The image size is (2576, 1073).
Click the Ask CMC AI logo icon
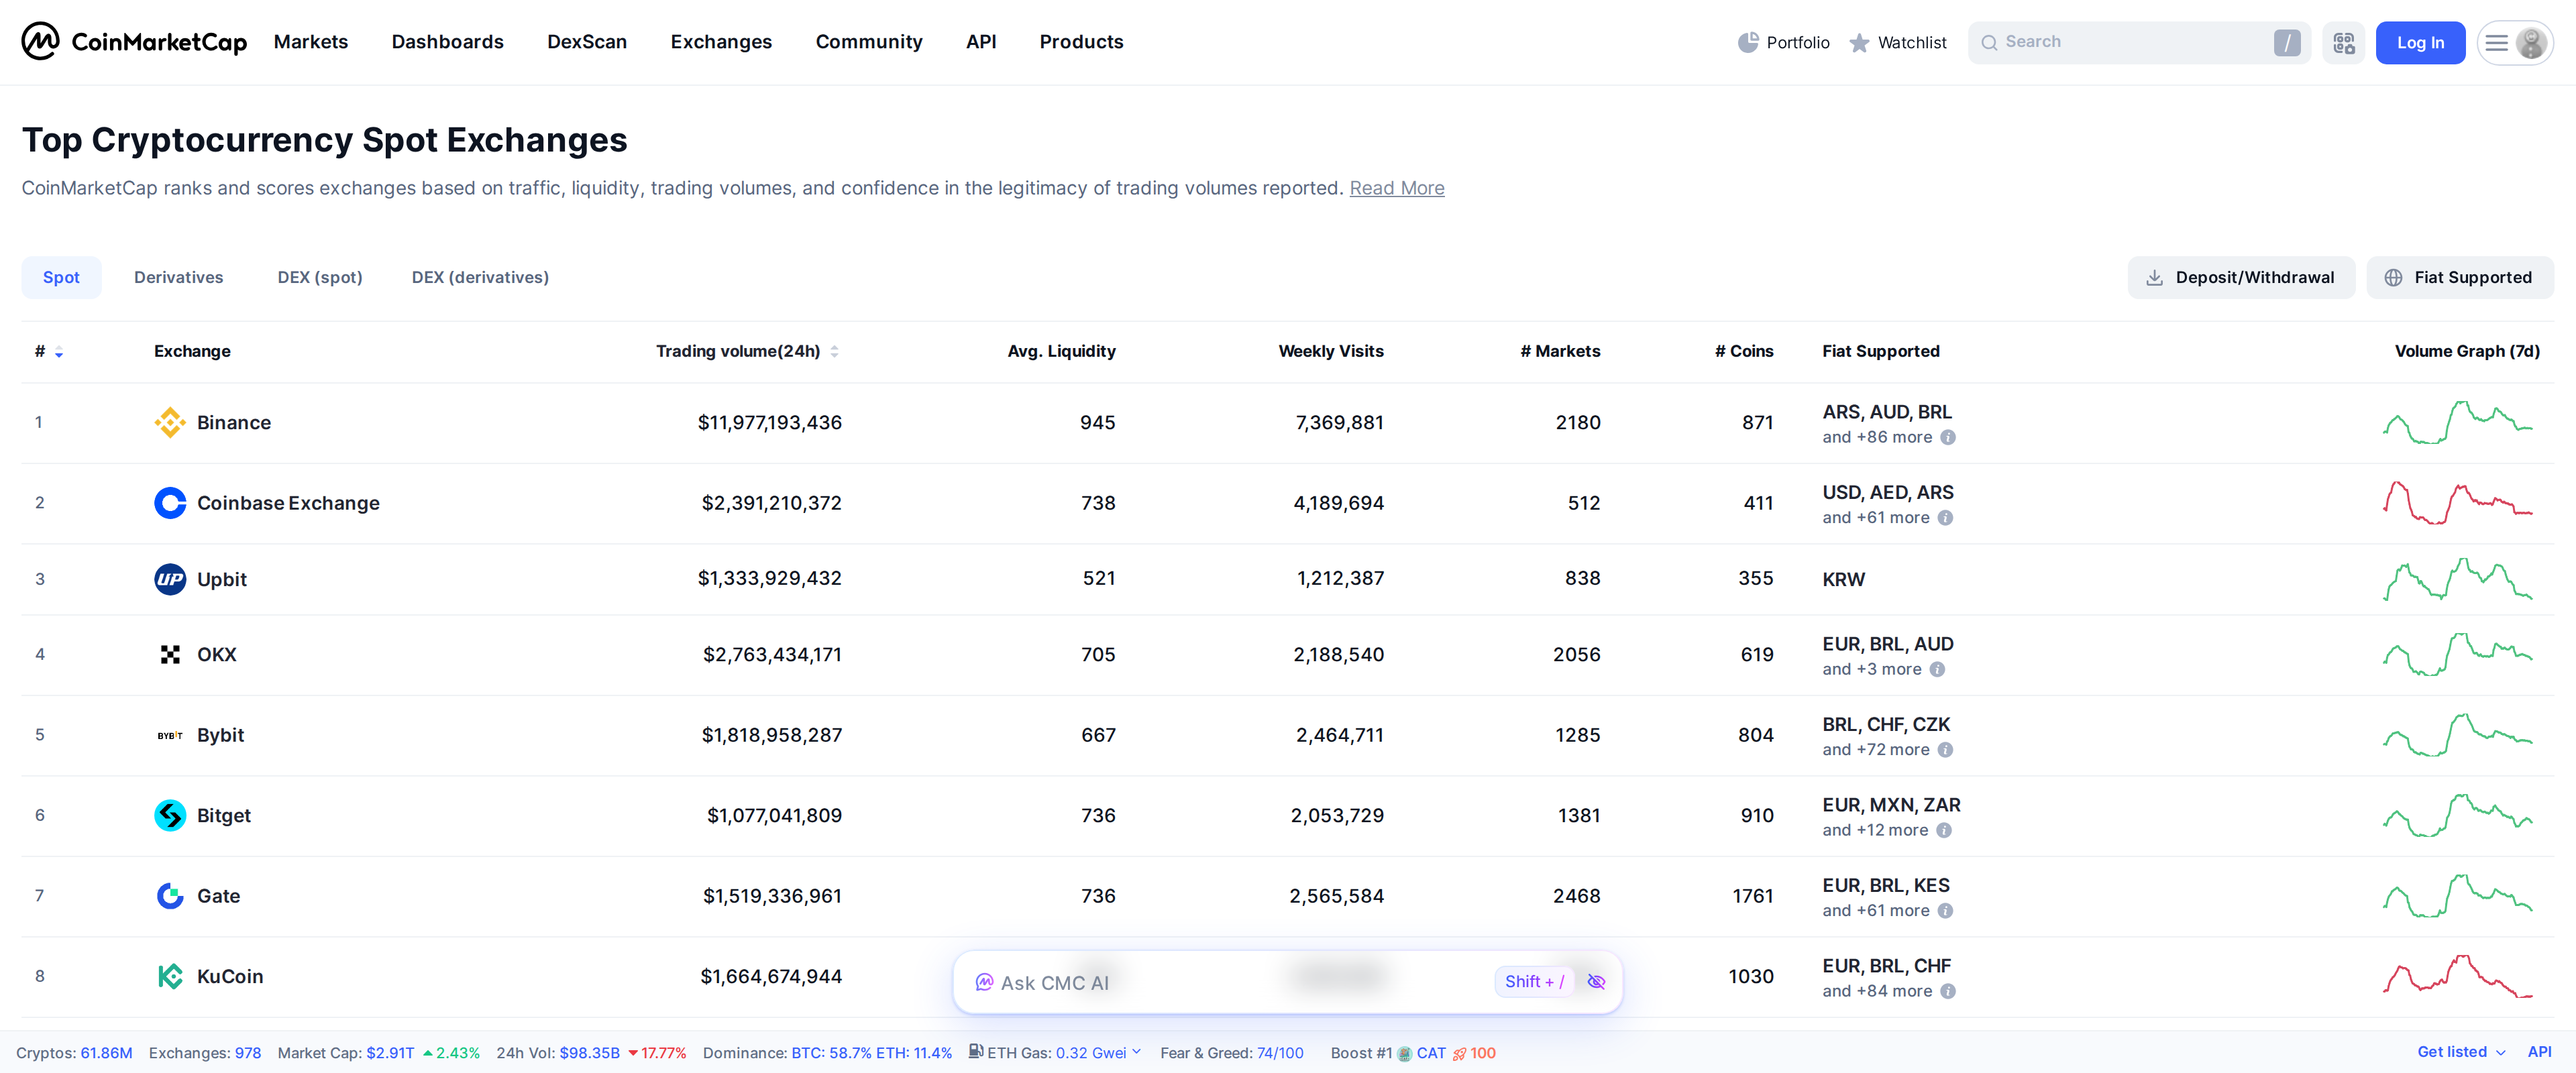pyautogui.click(x=984, y=982)
